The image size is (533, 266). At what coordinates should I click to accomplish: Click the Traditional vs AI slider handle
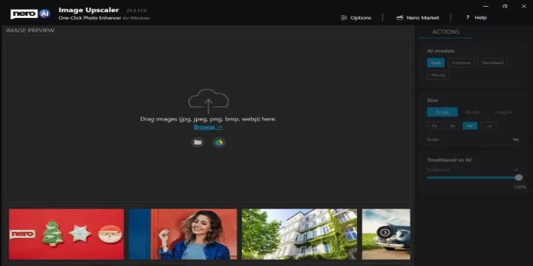(x=518, y=178)
